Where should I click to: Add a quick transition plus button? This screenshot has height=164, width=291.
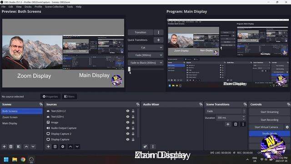(x=159, y=40)
